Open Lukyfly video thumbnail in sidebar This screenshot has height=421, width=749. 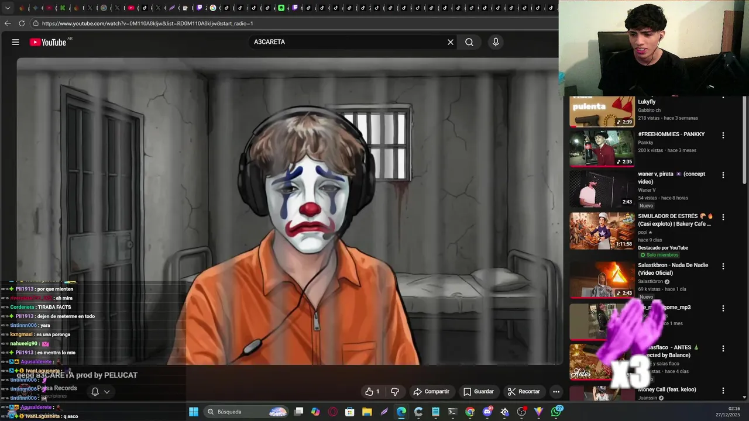tap(602, 111)
